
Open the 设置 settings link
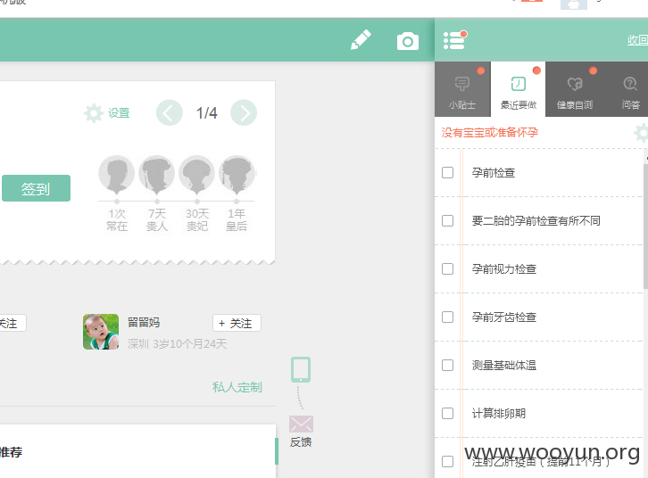pos(119,113)
